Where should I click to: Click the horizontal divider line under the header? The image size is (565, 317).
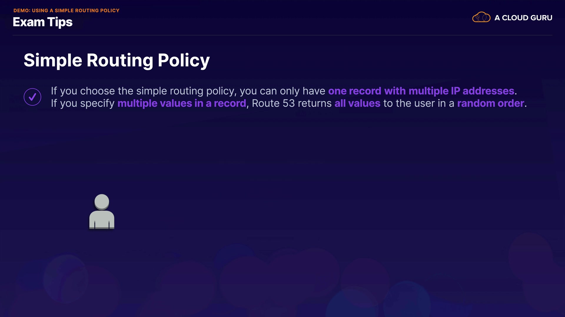click(282, 35)
